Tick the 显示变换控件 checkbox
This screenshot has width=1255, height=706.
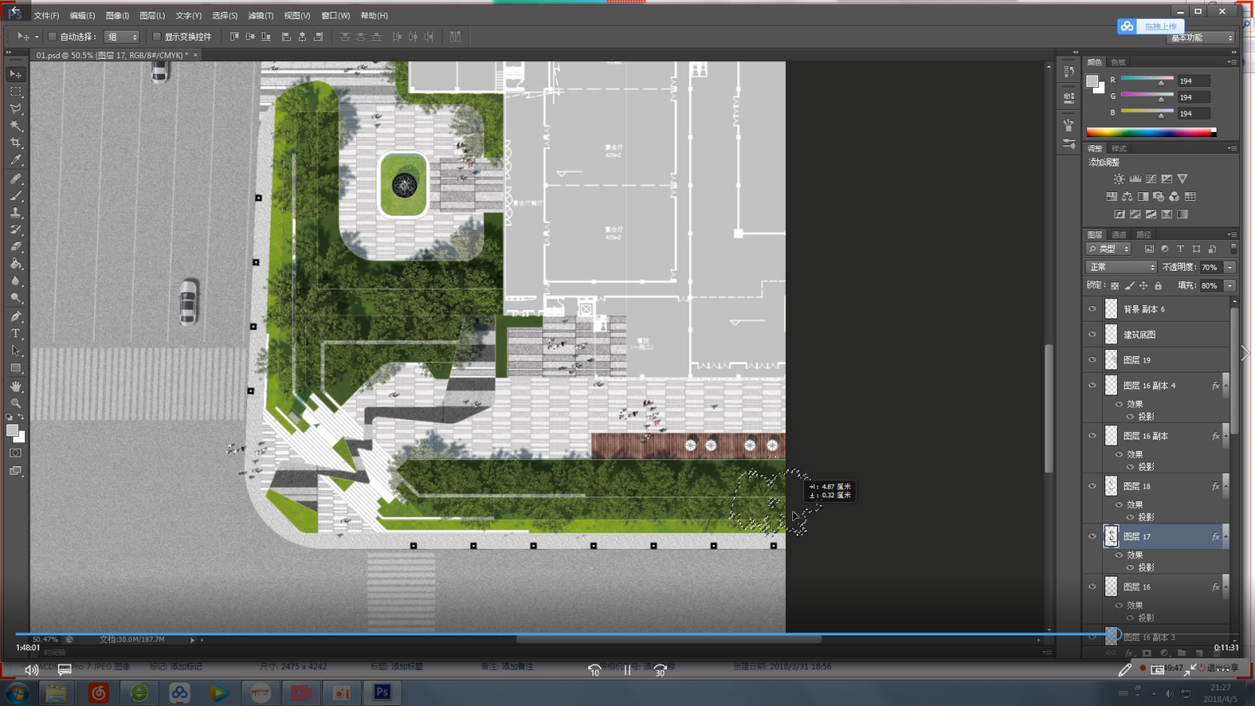pyautogui.click(x=156, y=37)
